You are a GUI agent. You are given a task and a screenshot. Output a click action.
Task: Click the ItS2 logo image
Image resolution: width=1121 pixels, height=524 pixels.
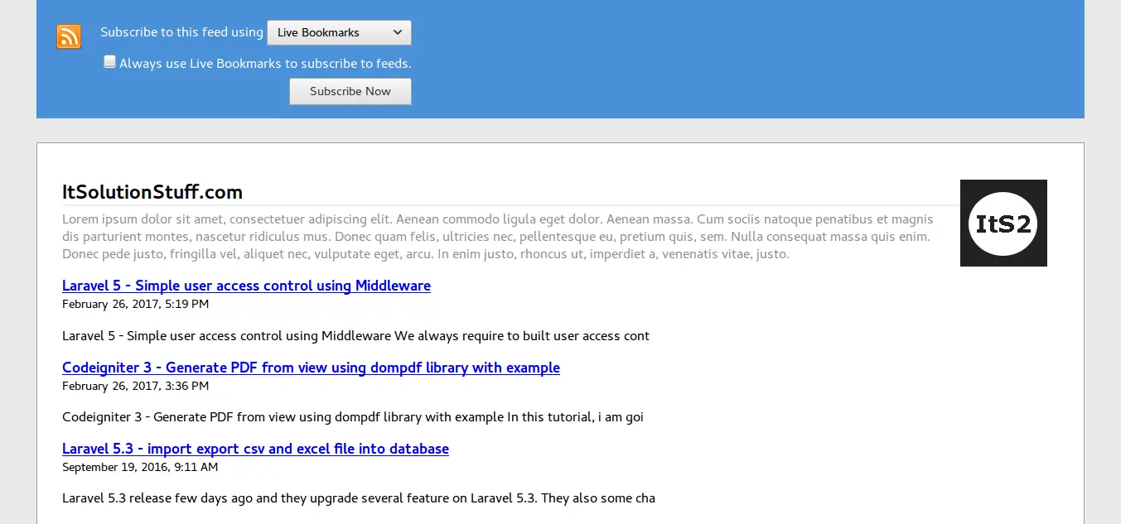click(x=1003, y=224)
